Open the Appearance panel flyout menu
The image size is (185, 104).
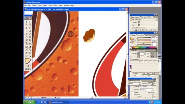click(156, 17)
